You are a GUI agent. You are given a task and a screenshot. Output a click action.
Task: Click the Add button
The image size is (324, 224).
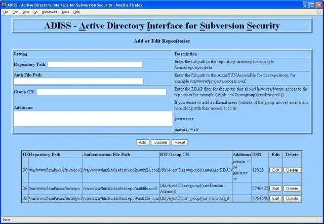click(x=143, y=142)
